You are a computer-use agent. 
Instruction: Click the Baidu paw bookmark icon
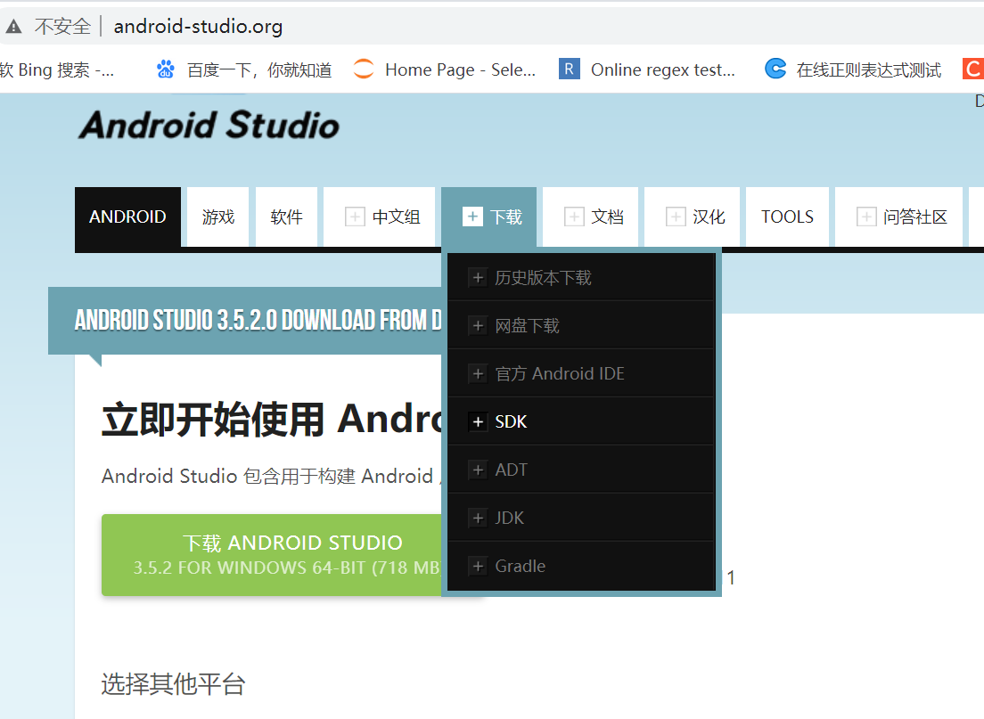tap(166, 69)
